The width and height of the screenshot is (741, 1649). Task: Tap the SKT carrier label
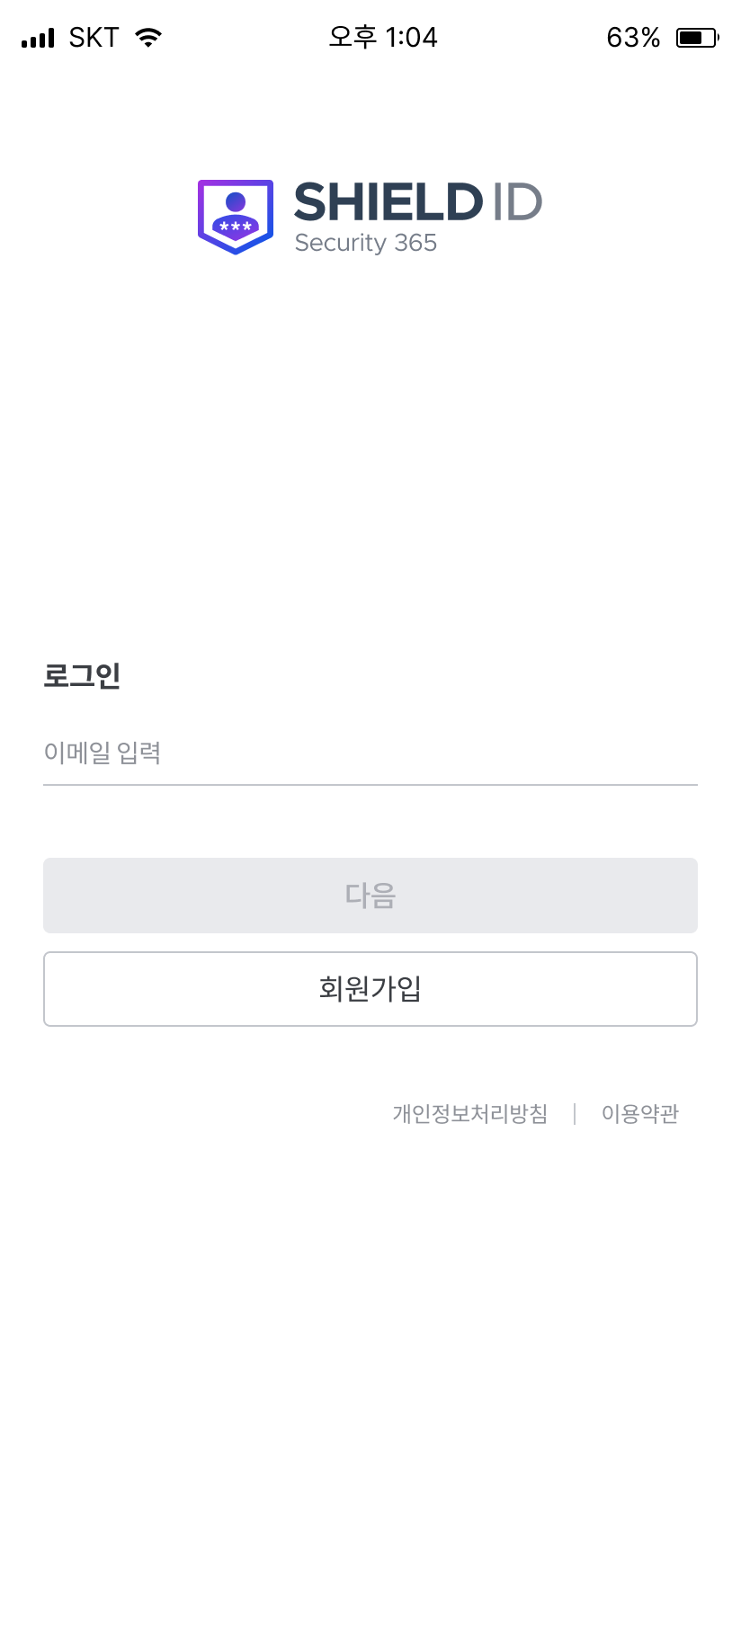click(x=94, y=38)
